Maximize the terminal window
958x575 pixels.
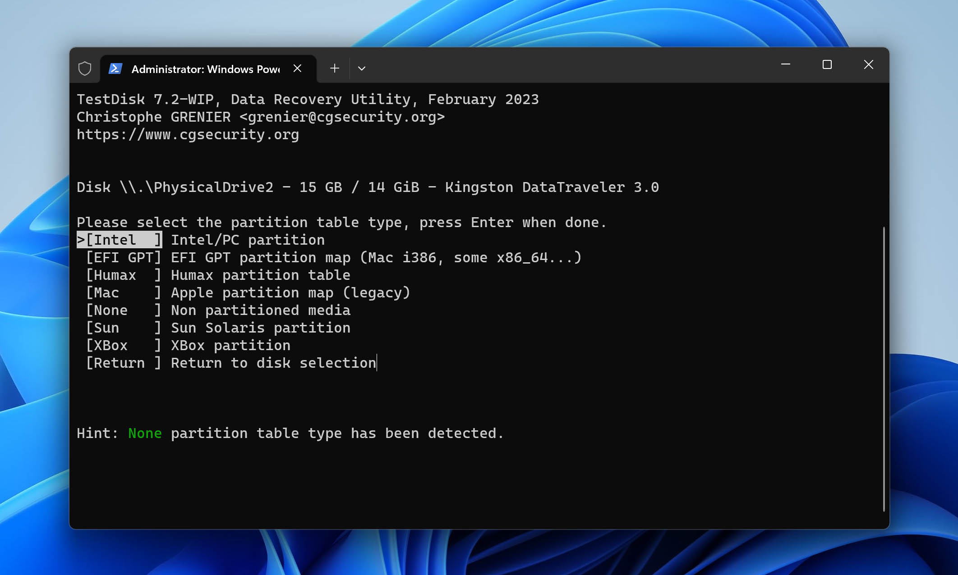tap(827, 65)
